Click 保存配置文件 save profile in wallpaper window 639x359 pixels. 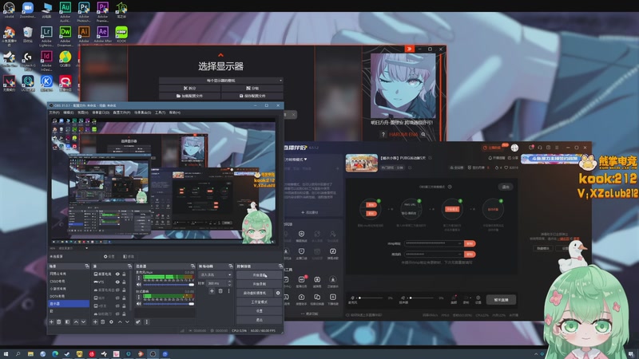252,96
